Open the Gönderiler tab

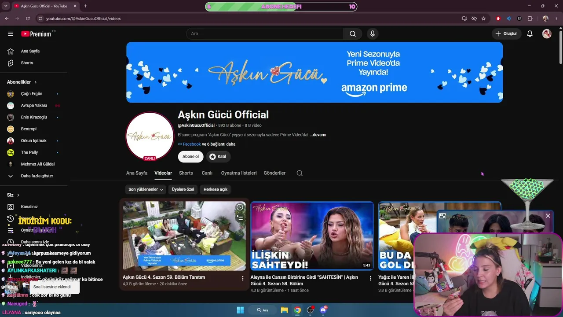click(x=274, y=173)
